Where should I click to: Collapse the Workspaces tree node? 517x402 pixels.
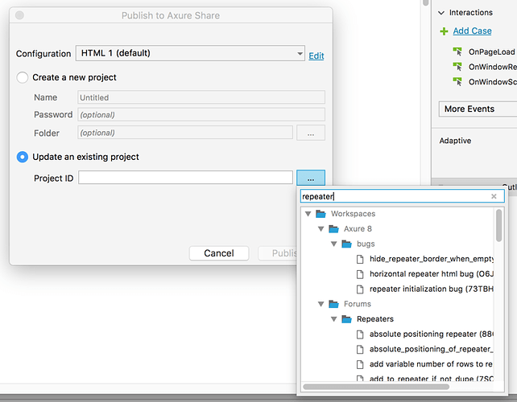coord(308,214)
